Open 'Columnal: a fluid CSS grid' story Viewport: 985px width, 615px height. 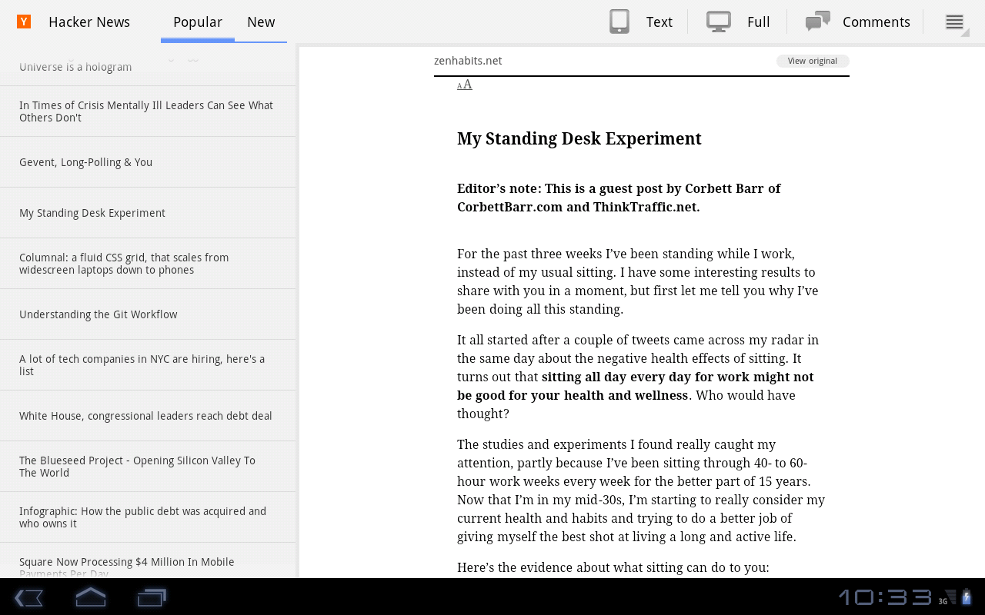[148, 264]
